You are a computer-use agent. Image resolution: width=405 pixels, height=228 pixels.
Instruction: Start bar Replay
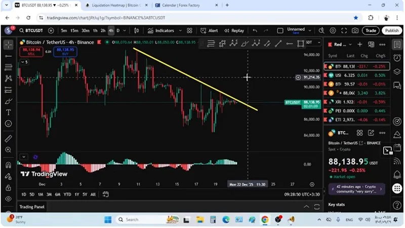click(234, 30)
